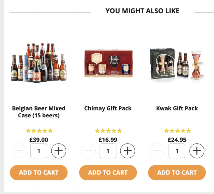Viewport: 214px width, 194px height.
Task: Focus quantity field for Chimay Gift Pack
Action: pos(108,151)
